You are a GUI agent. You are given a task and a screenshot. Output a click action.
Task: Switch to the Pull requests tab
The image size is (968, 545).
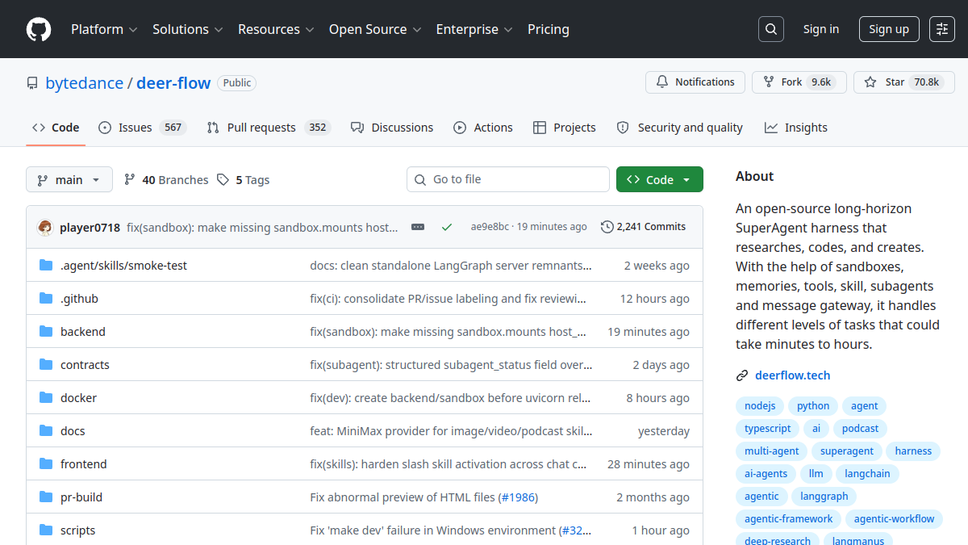tap(269, 128)
